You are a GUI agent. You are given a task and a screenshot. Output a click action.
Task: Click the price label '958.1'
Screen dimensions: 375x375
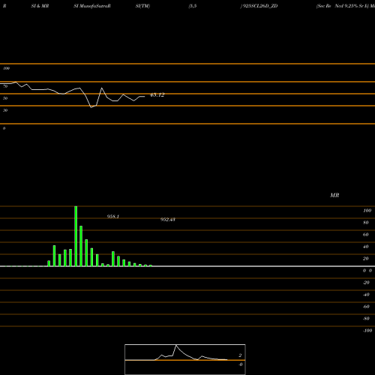point(113,217)
